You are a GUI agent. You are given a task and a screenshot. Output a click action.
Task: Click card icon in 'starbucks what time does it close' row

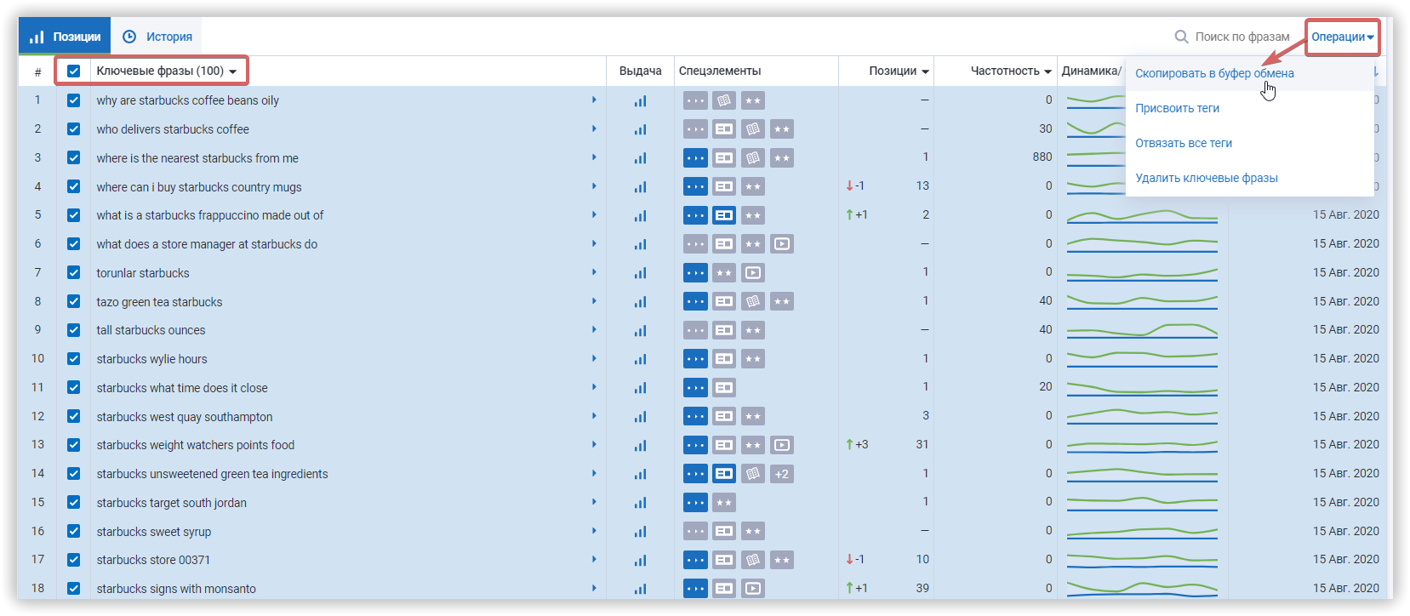pyautogui.click(x=724, y=388)
